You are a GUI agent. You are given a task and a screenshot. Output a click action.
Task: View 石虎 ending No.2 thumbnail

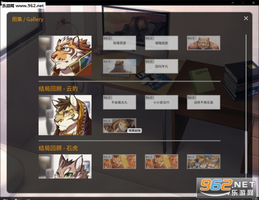coord(162,162)
